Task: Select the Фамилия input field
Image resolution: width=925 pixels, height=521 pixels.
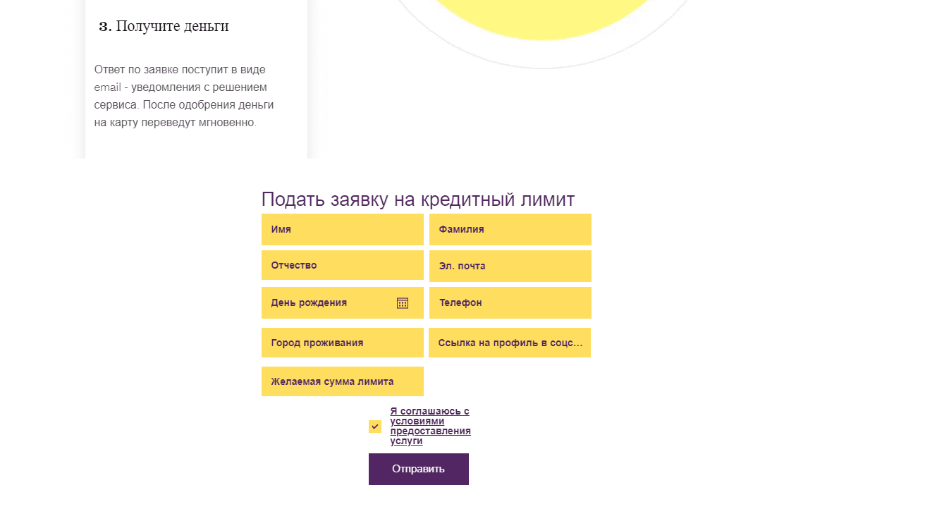Action: 510,230
